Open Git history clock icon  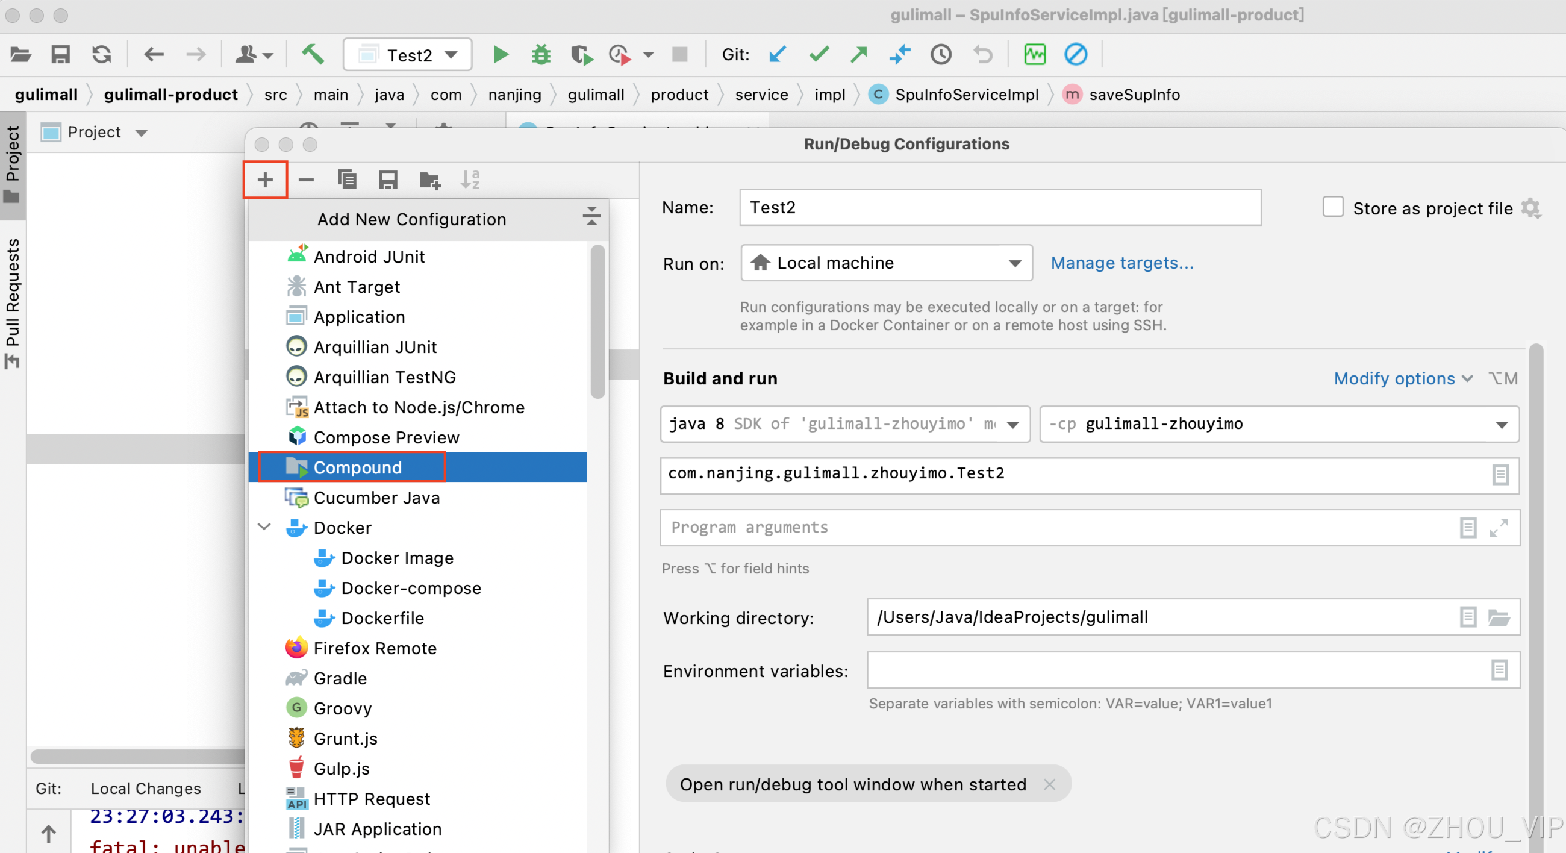coord(940,55)
